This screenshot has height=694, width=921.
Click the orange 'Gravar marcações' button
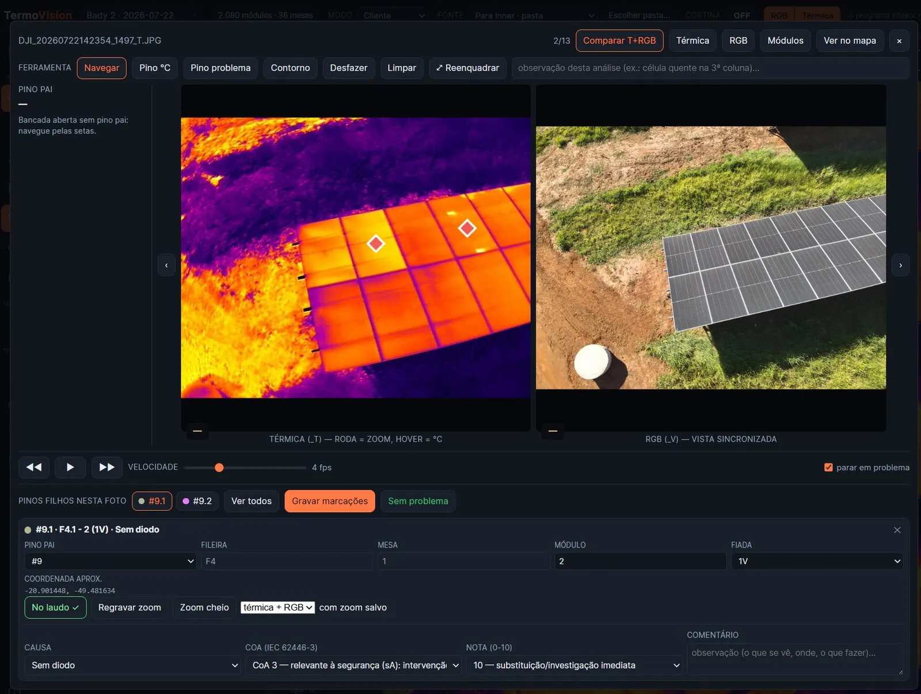coord(330,501)
